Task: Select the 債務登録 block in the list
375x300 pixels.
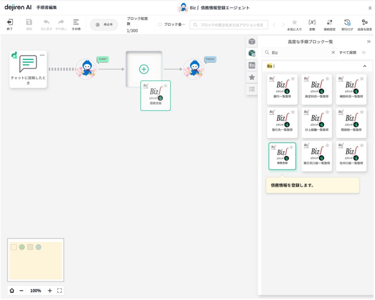Action: [282, 156]
